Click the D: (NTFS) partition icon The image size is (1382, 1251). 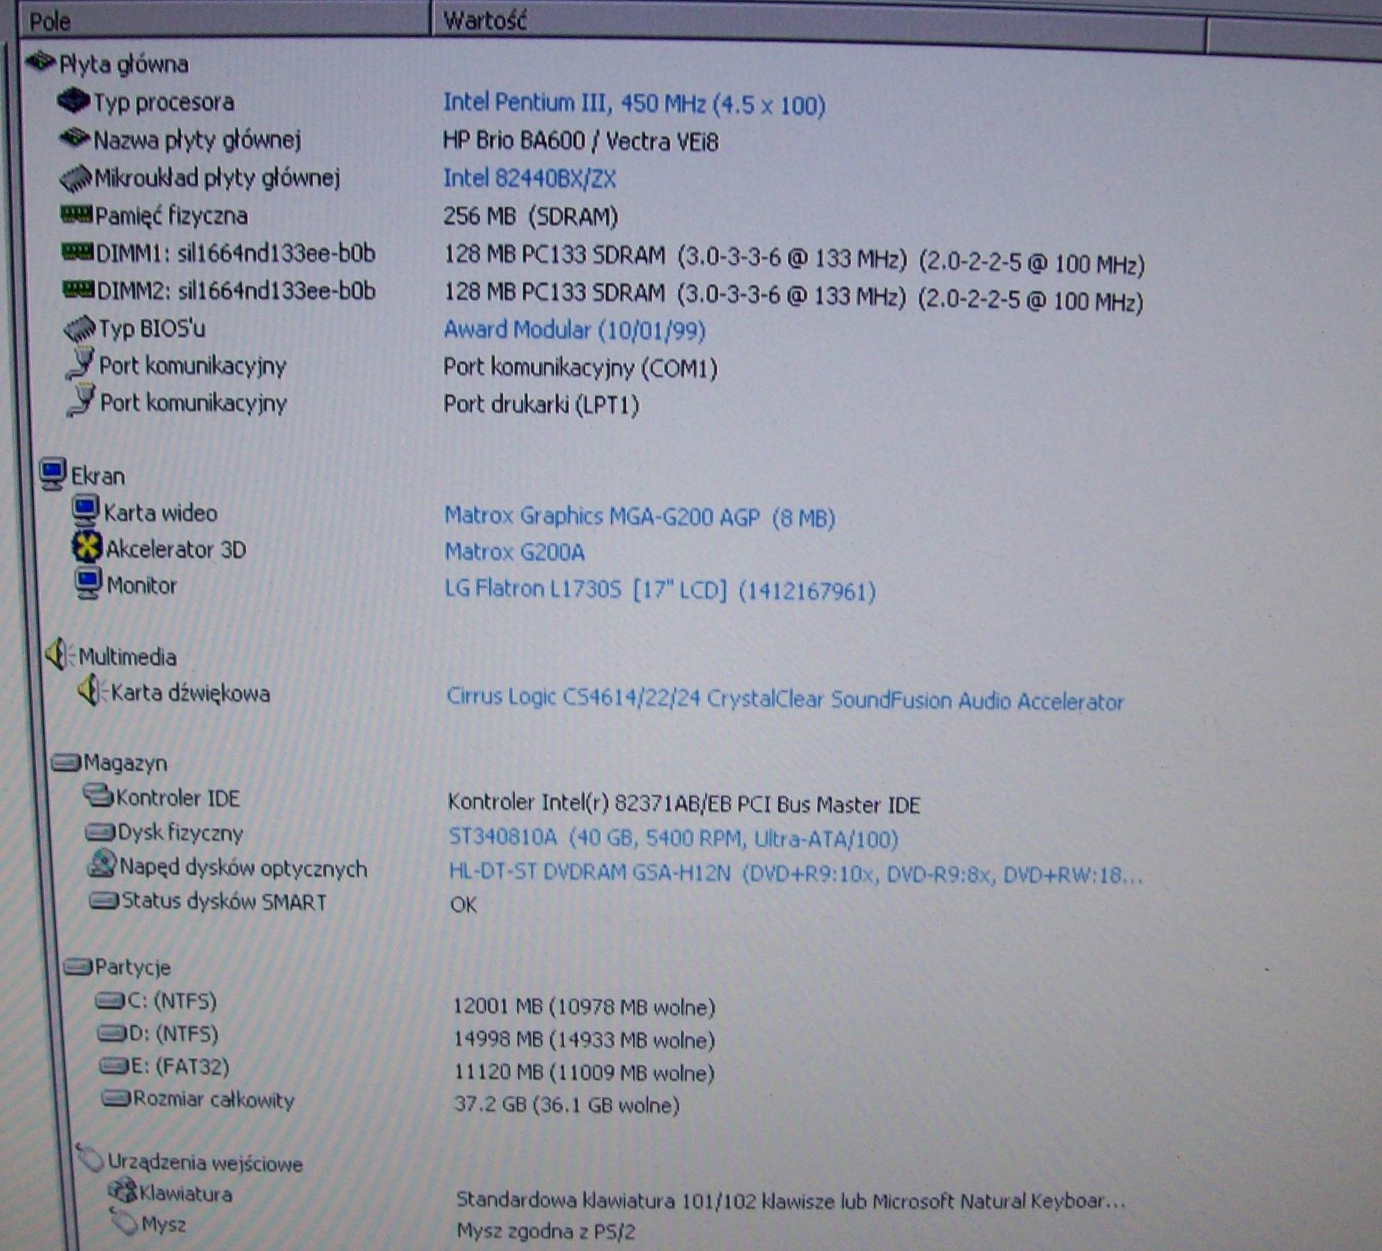click(111, 1034)
